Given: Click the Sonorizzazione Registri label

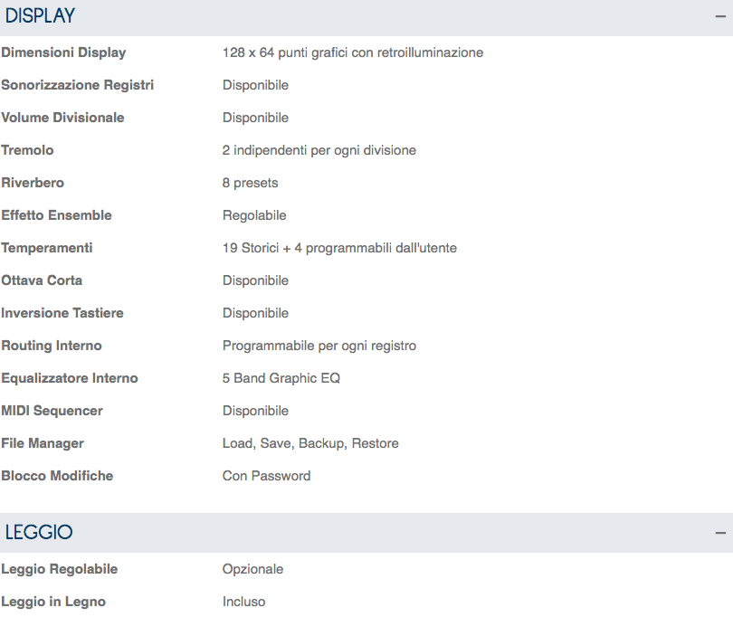Looking at the screenshot, I should pos(78,85).
